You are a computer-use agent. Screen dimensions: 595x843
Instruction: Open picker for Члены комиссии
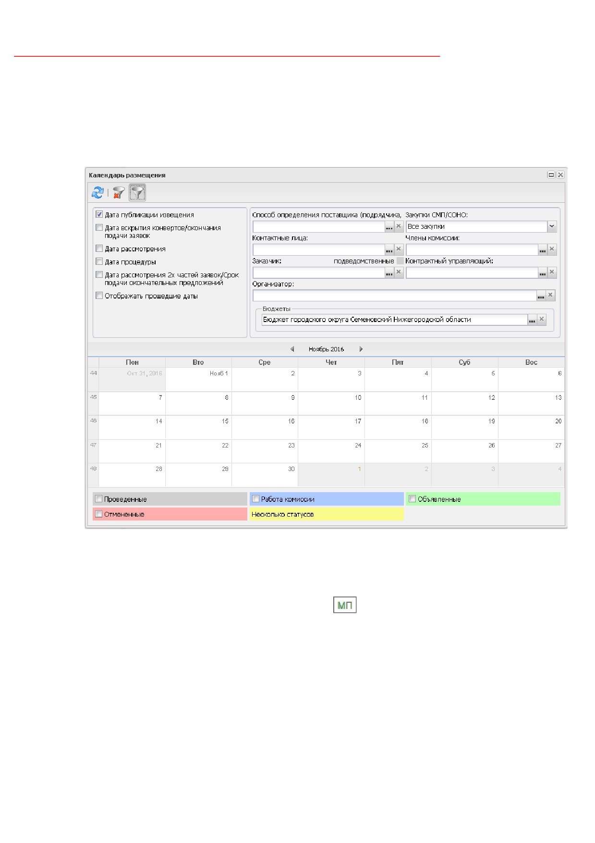pos(543,249)
